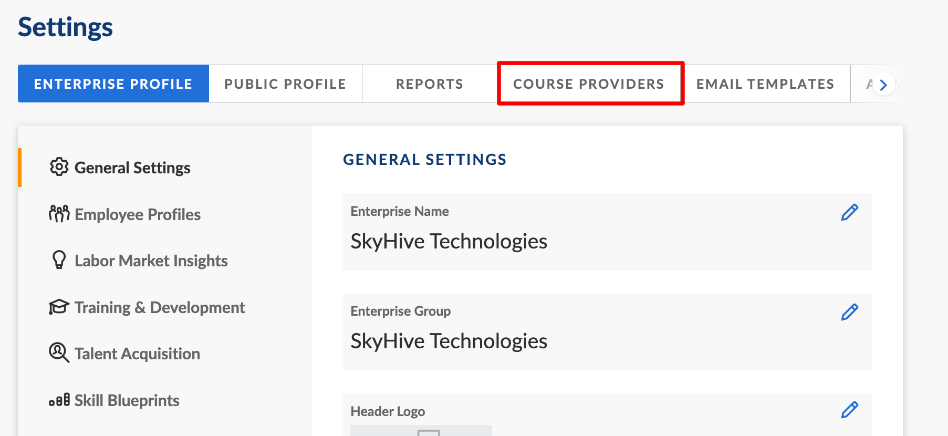The height and width of the screenshot is (436, 948).
Task: Click the Settings page title
Action: 65,27
